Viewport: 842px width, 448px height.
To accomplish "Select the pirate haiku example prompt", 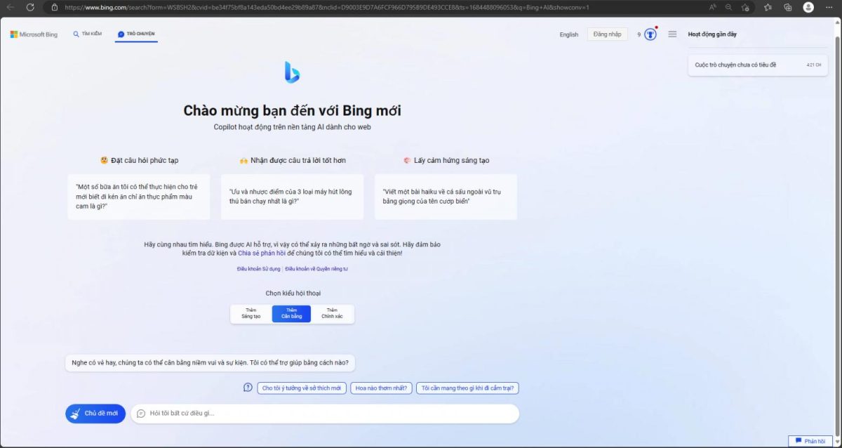I will point(446,197).
